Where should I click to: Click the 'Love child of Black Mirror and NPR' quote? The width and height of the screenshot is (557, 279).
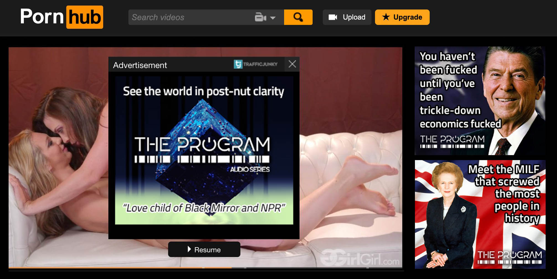point(204,208)
